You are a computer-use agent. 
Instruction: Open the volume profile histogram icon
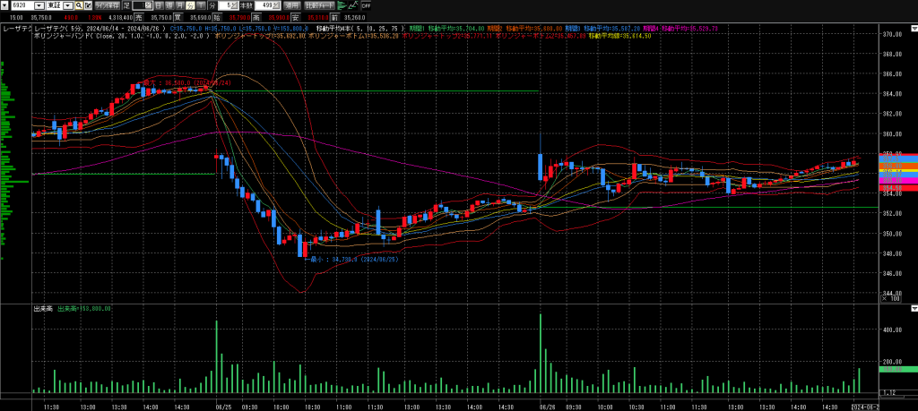click(x=342, y=5)
